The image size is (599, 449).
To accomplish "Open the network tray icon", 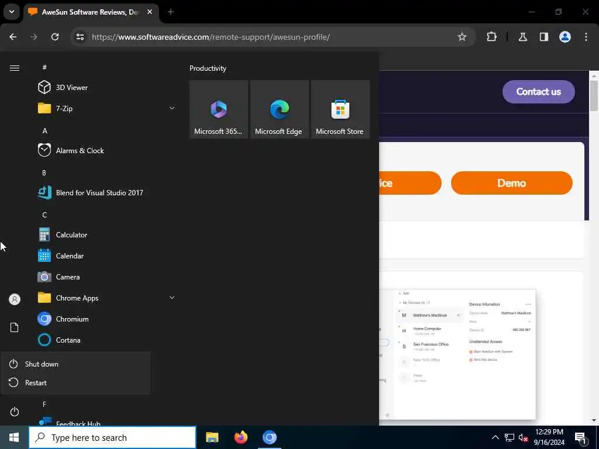I will click(510, 437).
